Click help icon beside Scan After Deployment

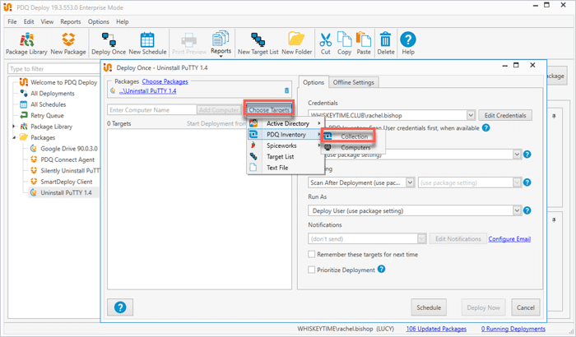[x=527, y=182]
